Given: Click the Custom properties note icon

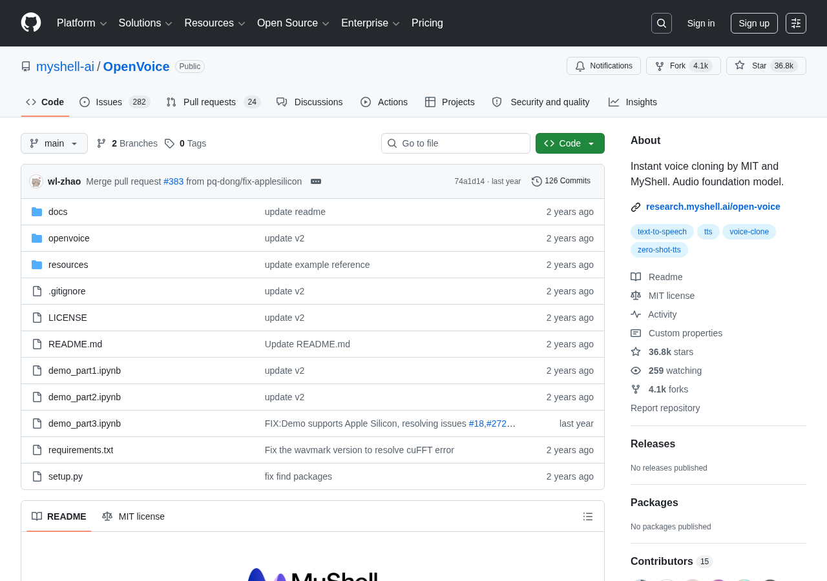Looking at the screenshot, I should point(636,333).
